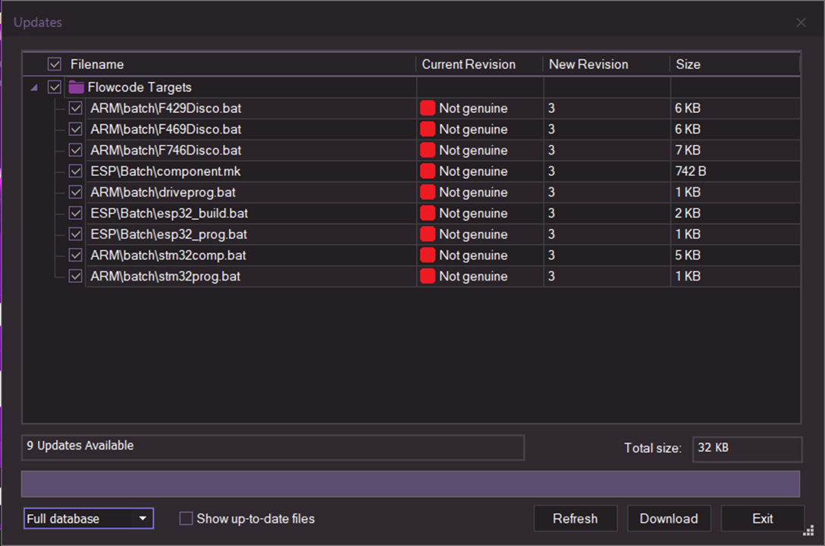The width and height of the screenshot is (825, 546).
Task: Click red status icon for driveprog.bat
Action: (427, 192)
